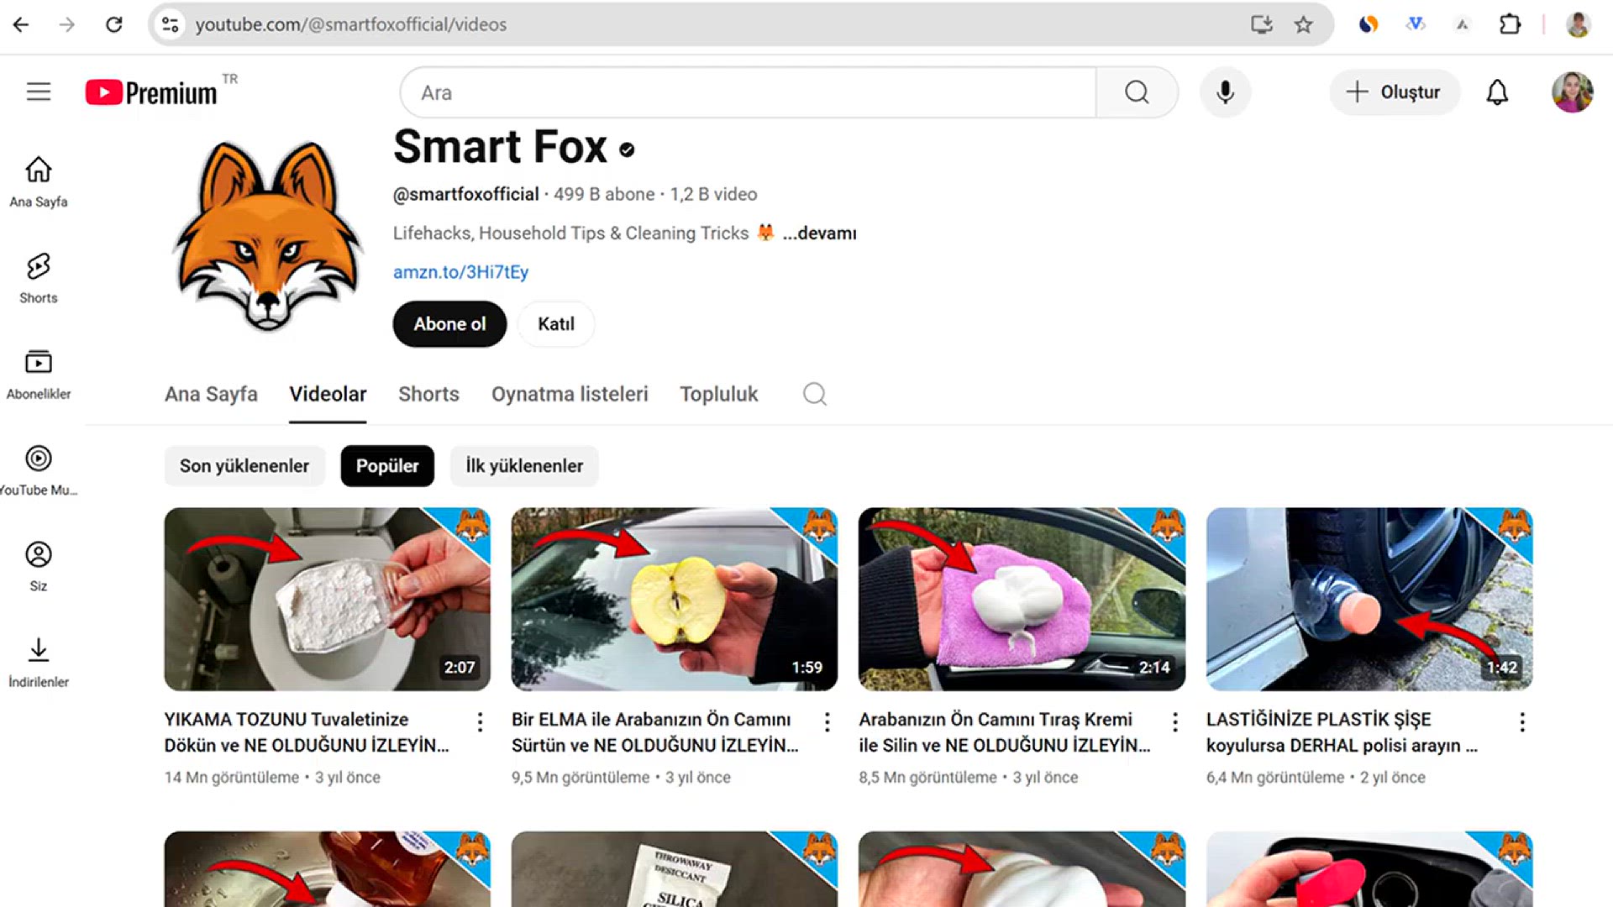This screenshot has height=907, width=1613.
Task: Click the YouTube Premium logo
Action: click(x=151, y=92)
